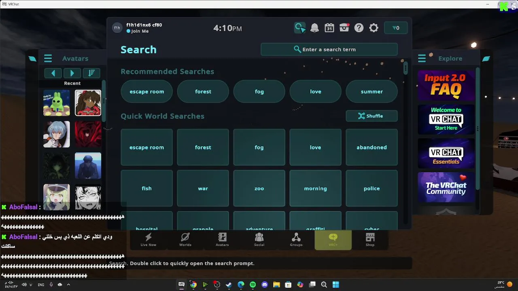Select the blue-tinted dark figure avatar
The width and height of the screenshot is (518, 291).
click(88, 166)
